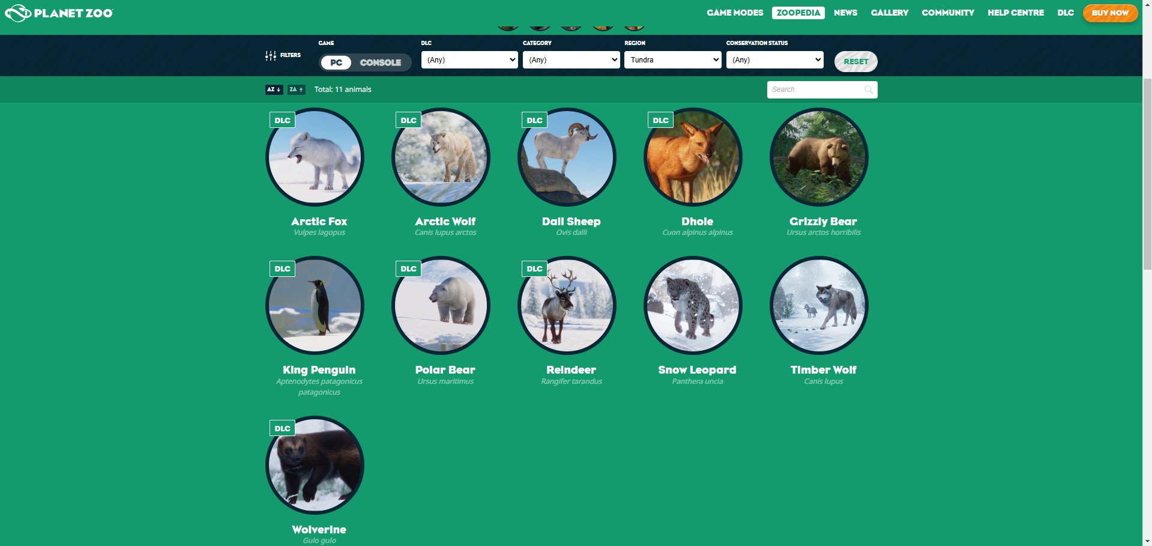The image size is (1152, 546).
Task: Click the Wolverine name link
Action: [x=319, y=530]
